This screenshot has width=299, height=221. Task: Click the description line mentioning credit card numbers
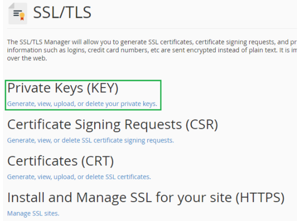coord(149,50)
